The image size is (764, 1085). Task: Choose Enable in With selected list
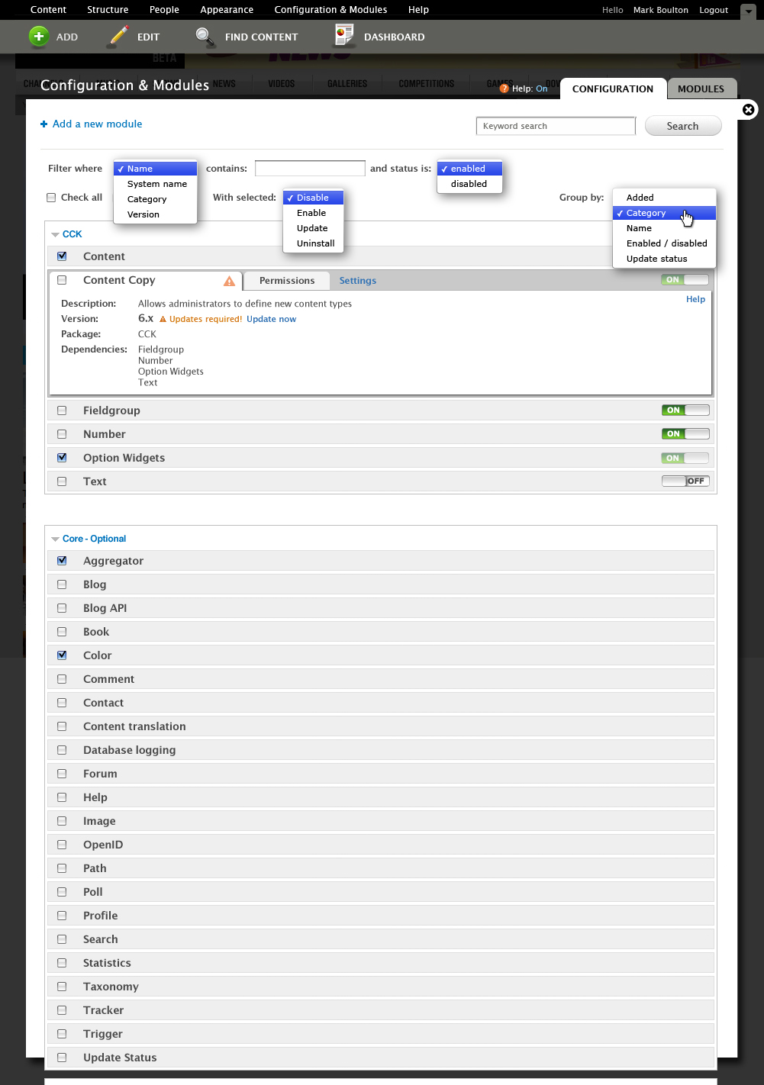313,213
